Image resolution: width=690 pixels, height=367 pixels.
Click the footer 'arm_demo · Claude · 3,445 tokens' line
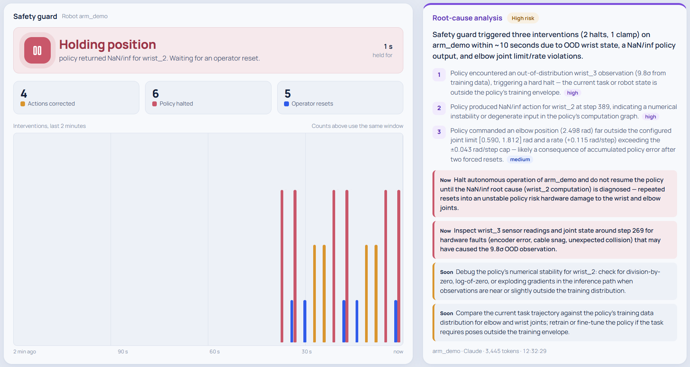489,351
